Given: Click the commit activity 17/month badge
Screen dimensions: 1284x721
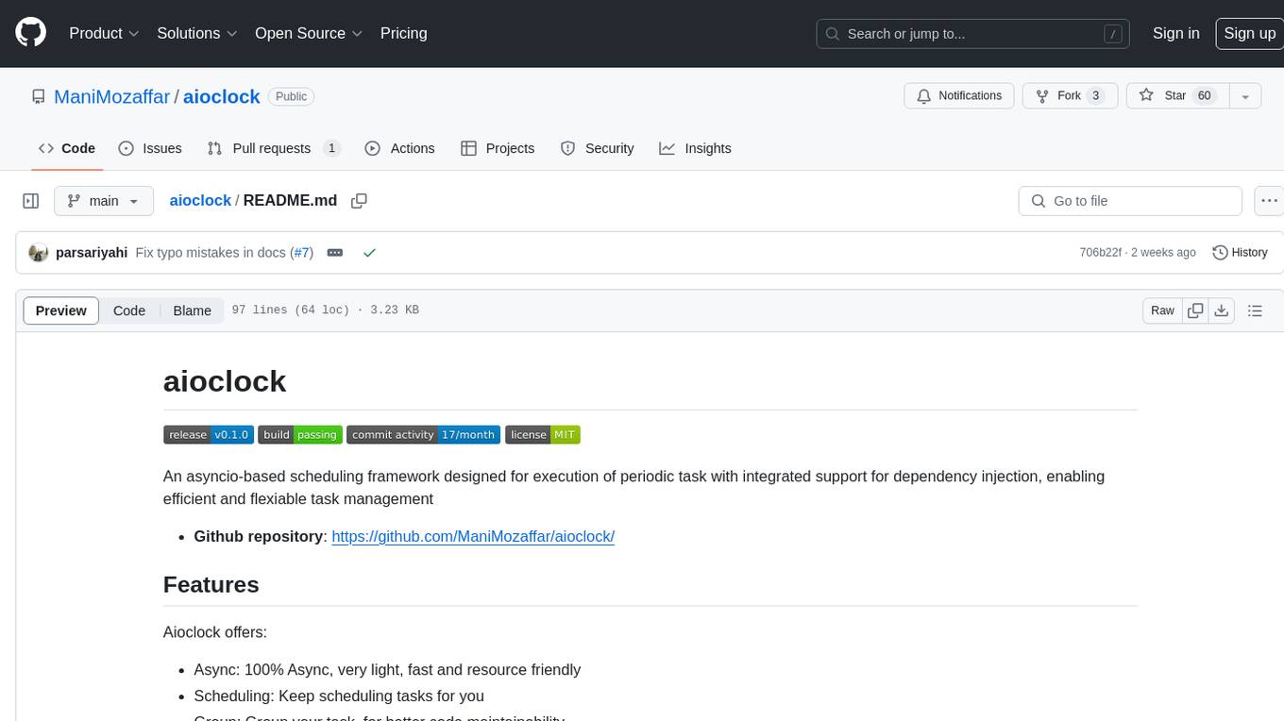Looking at the screenshot, I should pyautogui.click(x=423, y=435).
